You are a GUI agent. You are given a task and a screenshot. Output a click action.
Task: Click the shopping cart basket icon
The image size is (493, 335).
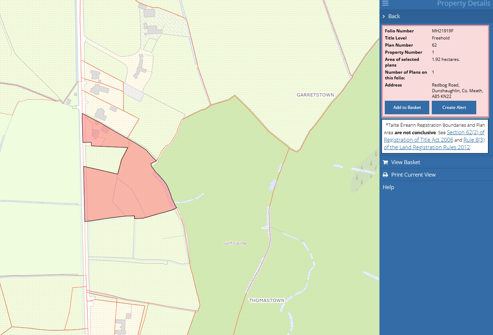[x=385, y=162]
